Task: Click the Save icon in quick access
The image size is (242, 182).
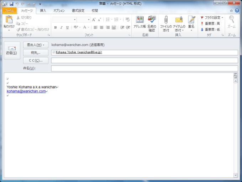Action: click(12, 4)
